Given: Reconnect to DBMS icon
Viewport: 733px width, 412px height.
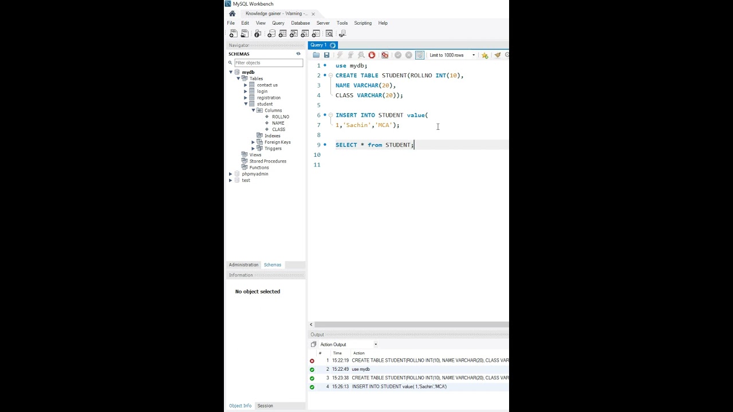Looking at the screenshot, I should pyautogui.click(x=342, y=34).
